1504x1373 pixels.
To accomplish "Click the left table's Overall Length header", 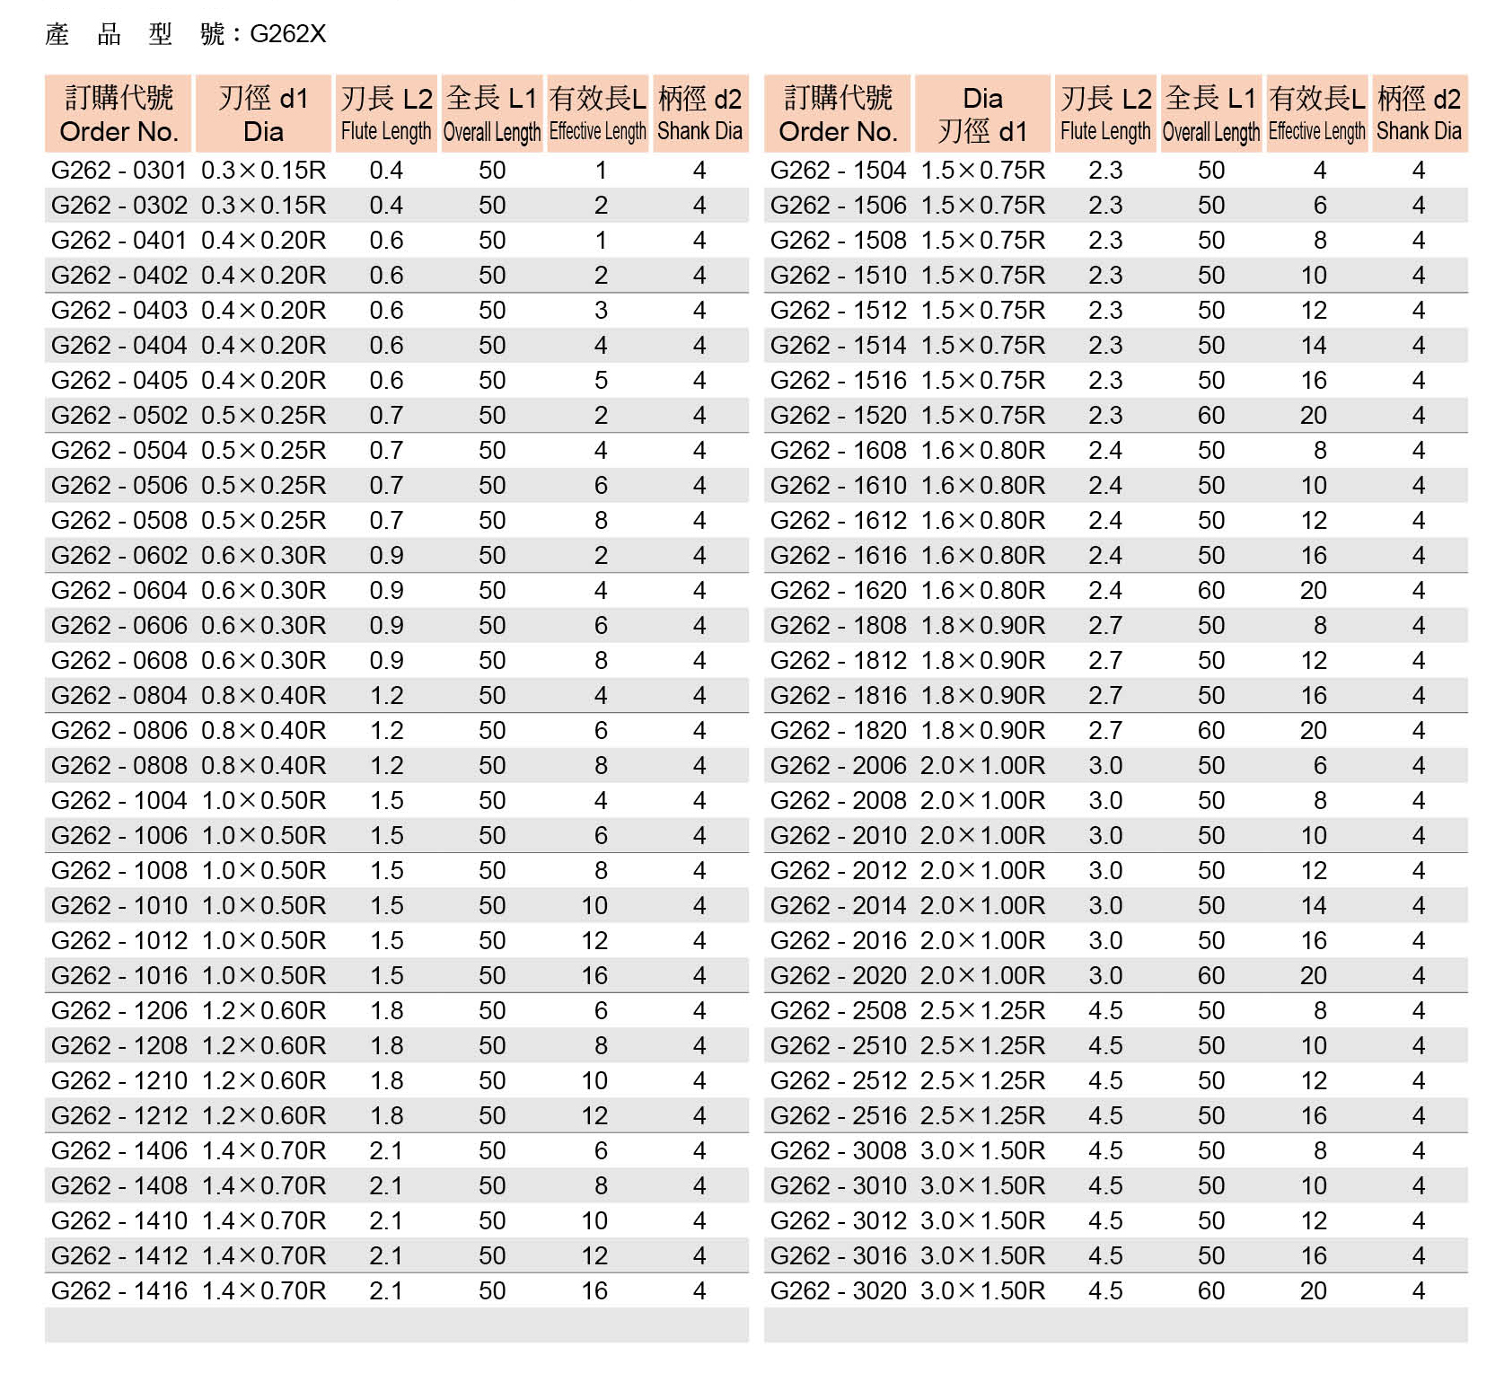I will pyautogui.click(x=492, y=114).
